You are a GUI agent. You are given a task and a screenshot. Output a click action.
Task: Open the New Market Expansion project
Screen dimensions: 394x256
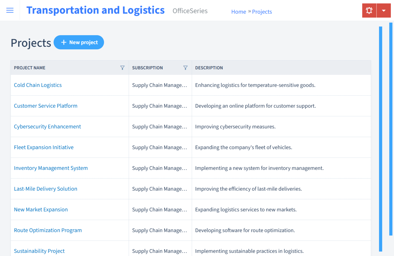[41, 210]
